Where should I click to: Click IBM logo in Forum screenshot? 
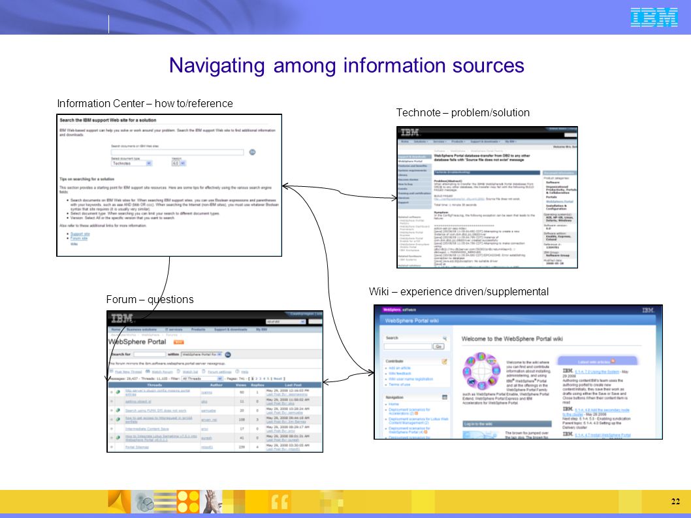(x=122, y=318)
